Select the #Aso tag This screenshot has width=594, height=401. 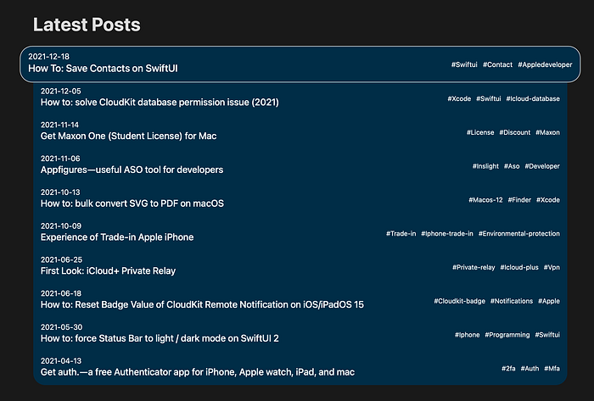click(512, 166)
